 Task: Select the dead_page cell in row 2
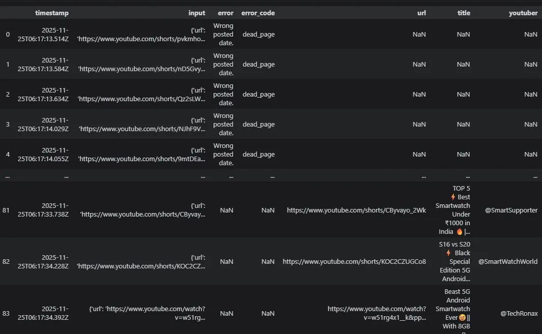click(259, 95)
